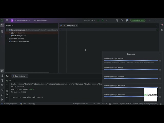Image resolution: width=164 pixels, height=123 pixels.
Task: Click Start Free Trial button
Action: (138, 20)
